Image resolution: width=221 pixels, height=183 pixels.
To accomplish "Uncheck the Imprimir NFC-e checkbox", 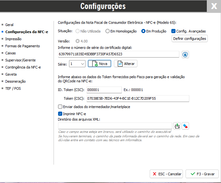I will point(60,114).
